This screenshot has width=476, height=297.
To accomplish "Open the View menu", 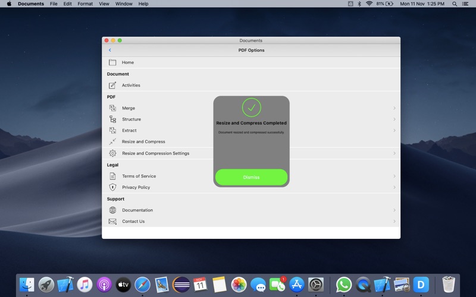I will click(104, 4).
